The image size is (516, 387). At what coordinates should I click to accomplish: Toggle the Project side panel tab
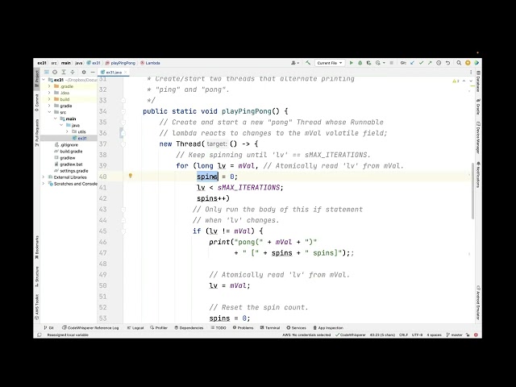[x=37, y=78]
